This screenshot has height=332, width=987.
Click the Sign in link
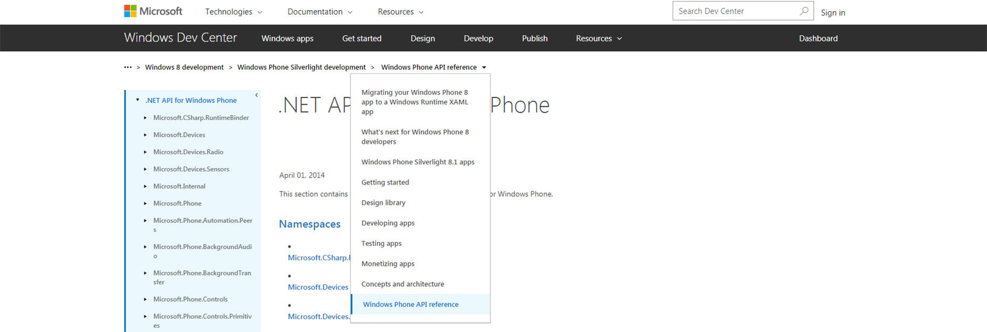tap(833, 13)
